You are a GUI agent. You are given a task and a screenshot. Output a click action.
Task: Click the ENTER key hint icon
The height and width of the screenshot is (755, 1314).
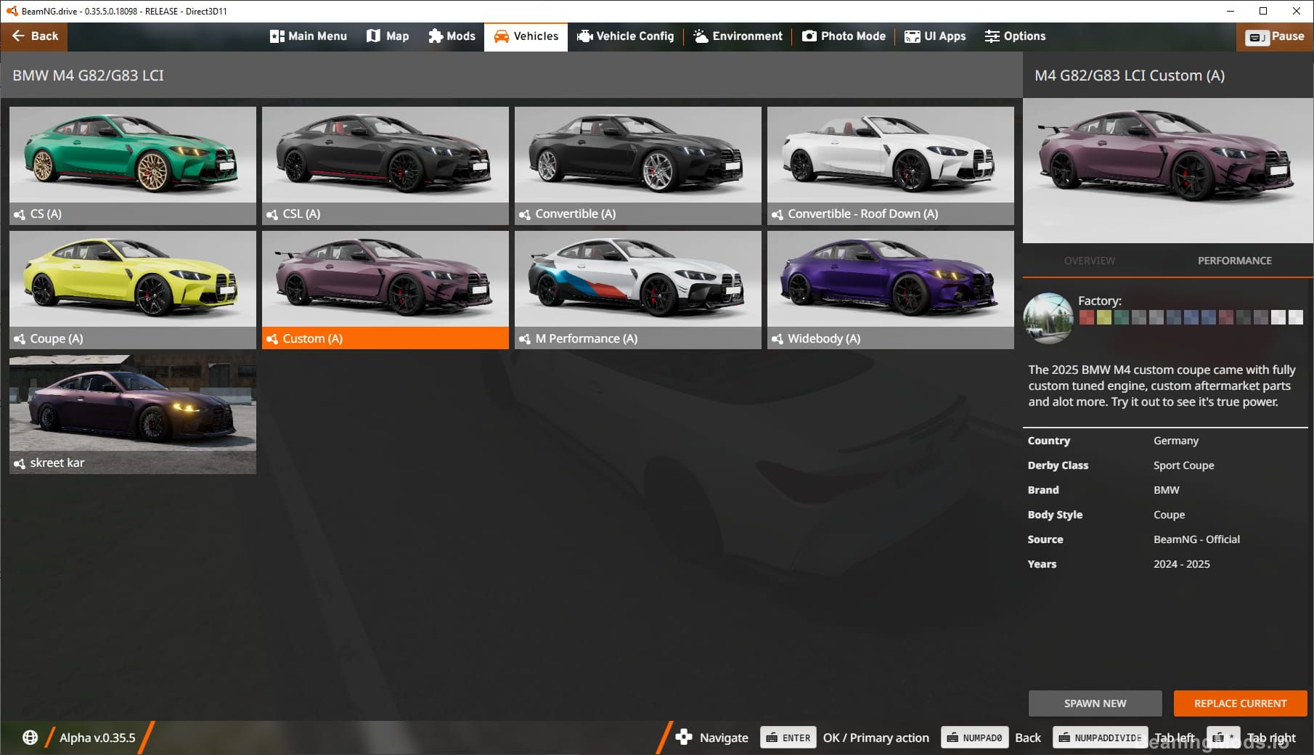tap(788, 738)
